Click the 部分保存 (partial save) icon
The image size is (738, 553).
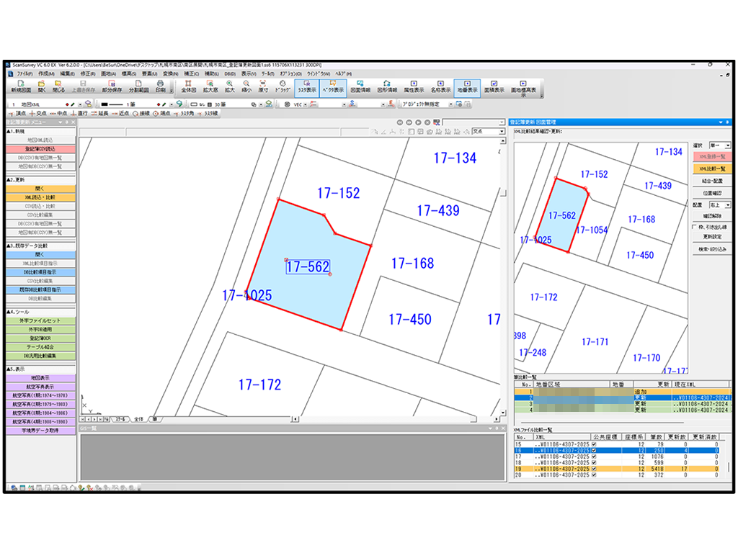[112, 86]
